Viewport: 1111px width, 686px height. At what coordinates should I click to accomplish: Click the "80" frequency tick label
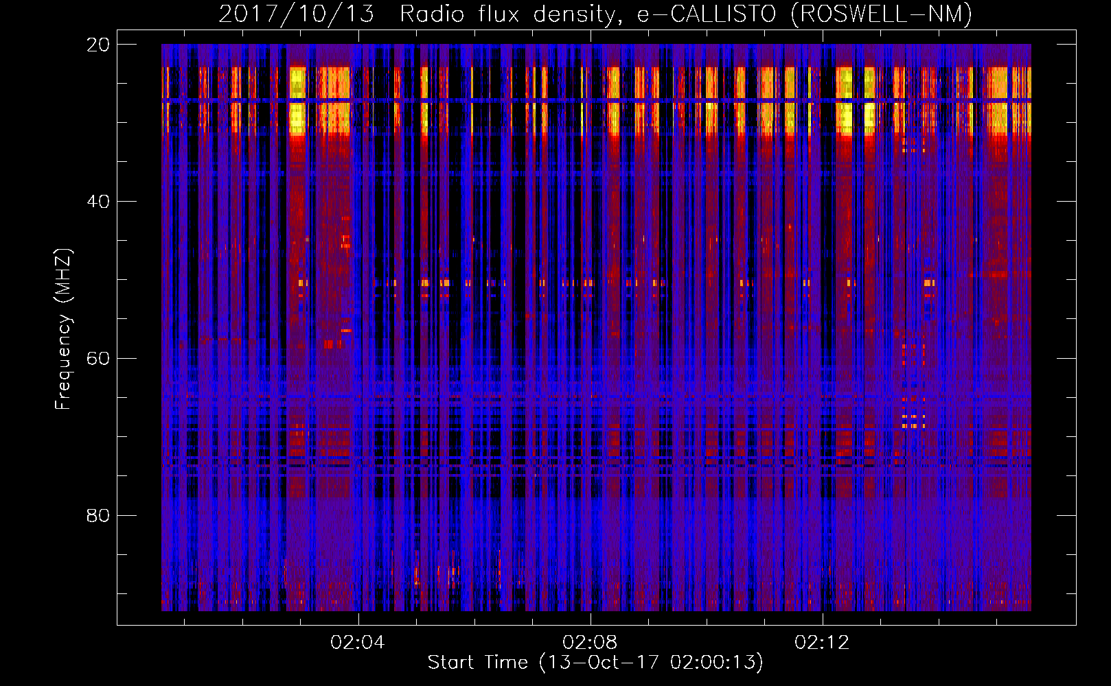98,516
